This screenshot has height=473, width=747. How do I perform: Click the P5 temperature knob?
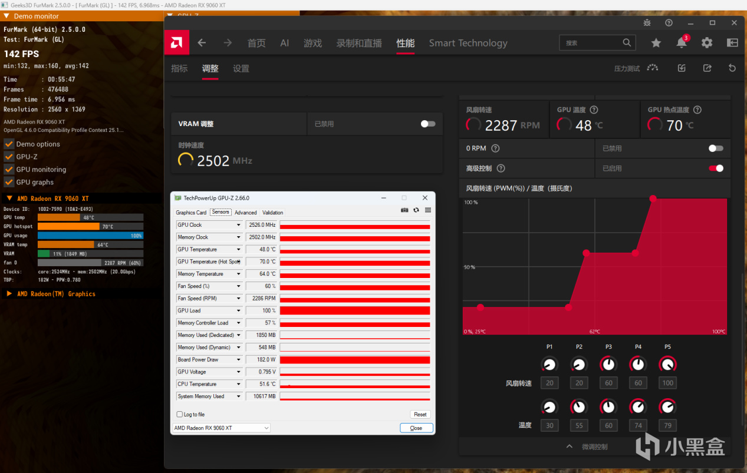pos(667,406)
